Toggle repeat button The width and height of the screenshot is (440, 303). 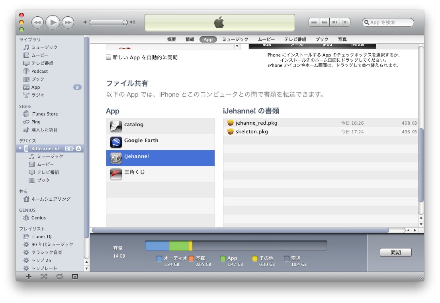[59, 277]
